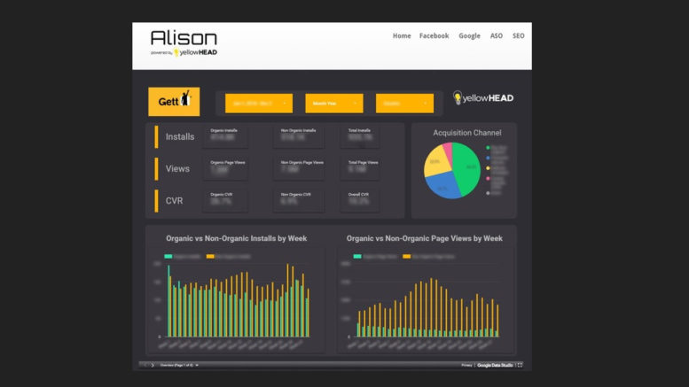Click the blue legend dot in Acquisition Channel
This screenshot has height=387, width=689.
[x=488, y=158]
